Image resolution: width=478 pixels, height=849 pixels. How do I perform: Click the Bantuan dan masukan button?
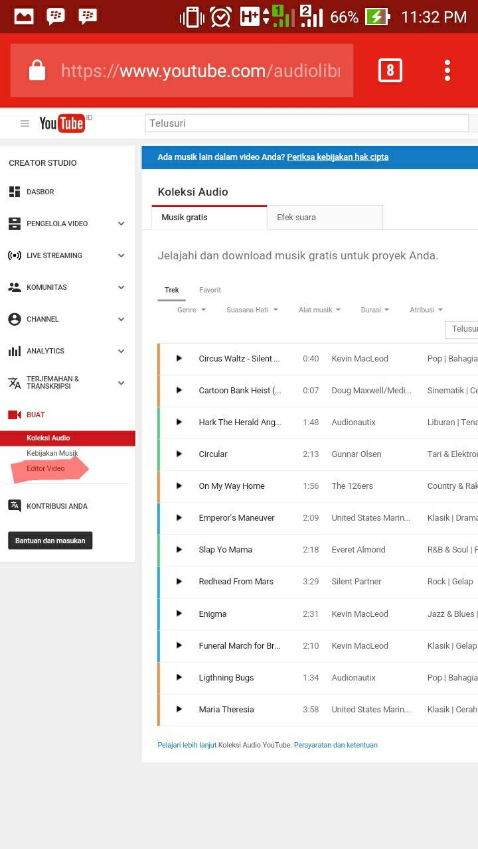pyautogui.click(x=50, y=541)
